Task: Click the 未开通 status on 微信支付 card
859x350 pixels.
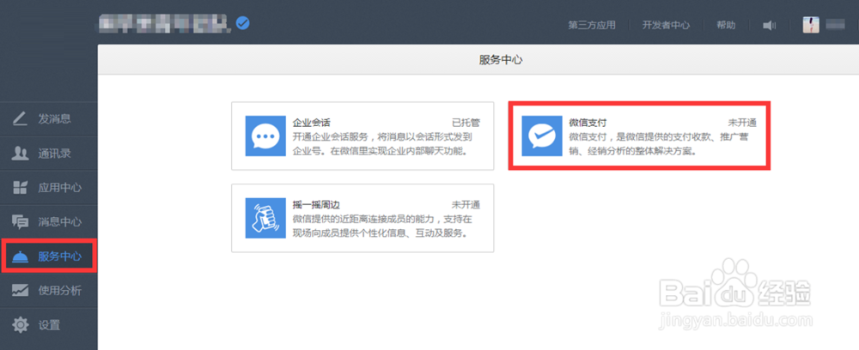Action: tap(742, 123)
